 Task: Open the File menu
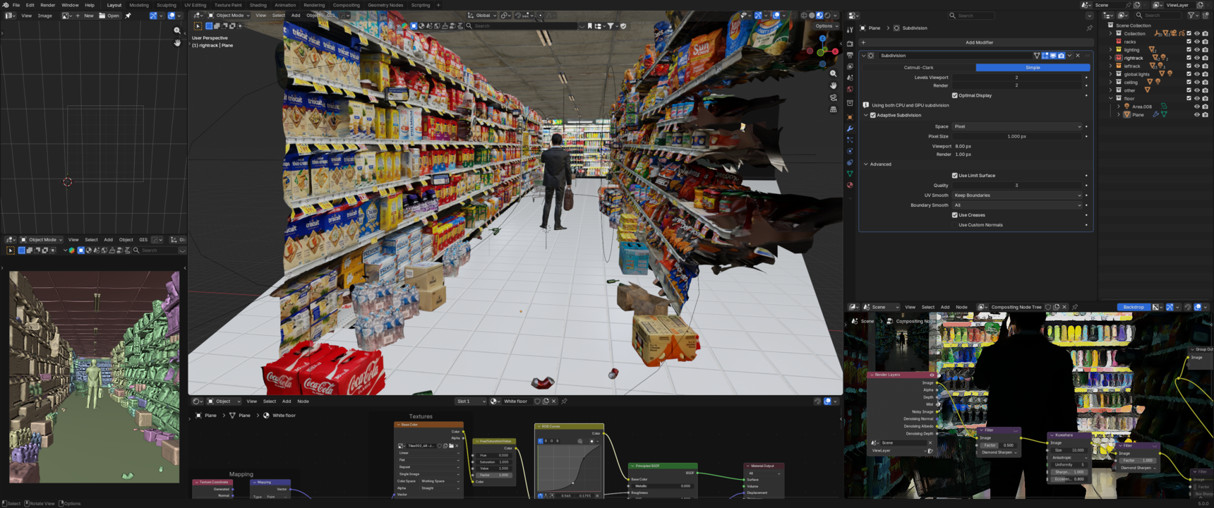(x=16, y=5)
